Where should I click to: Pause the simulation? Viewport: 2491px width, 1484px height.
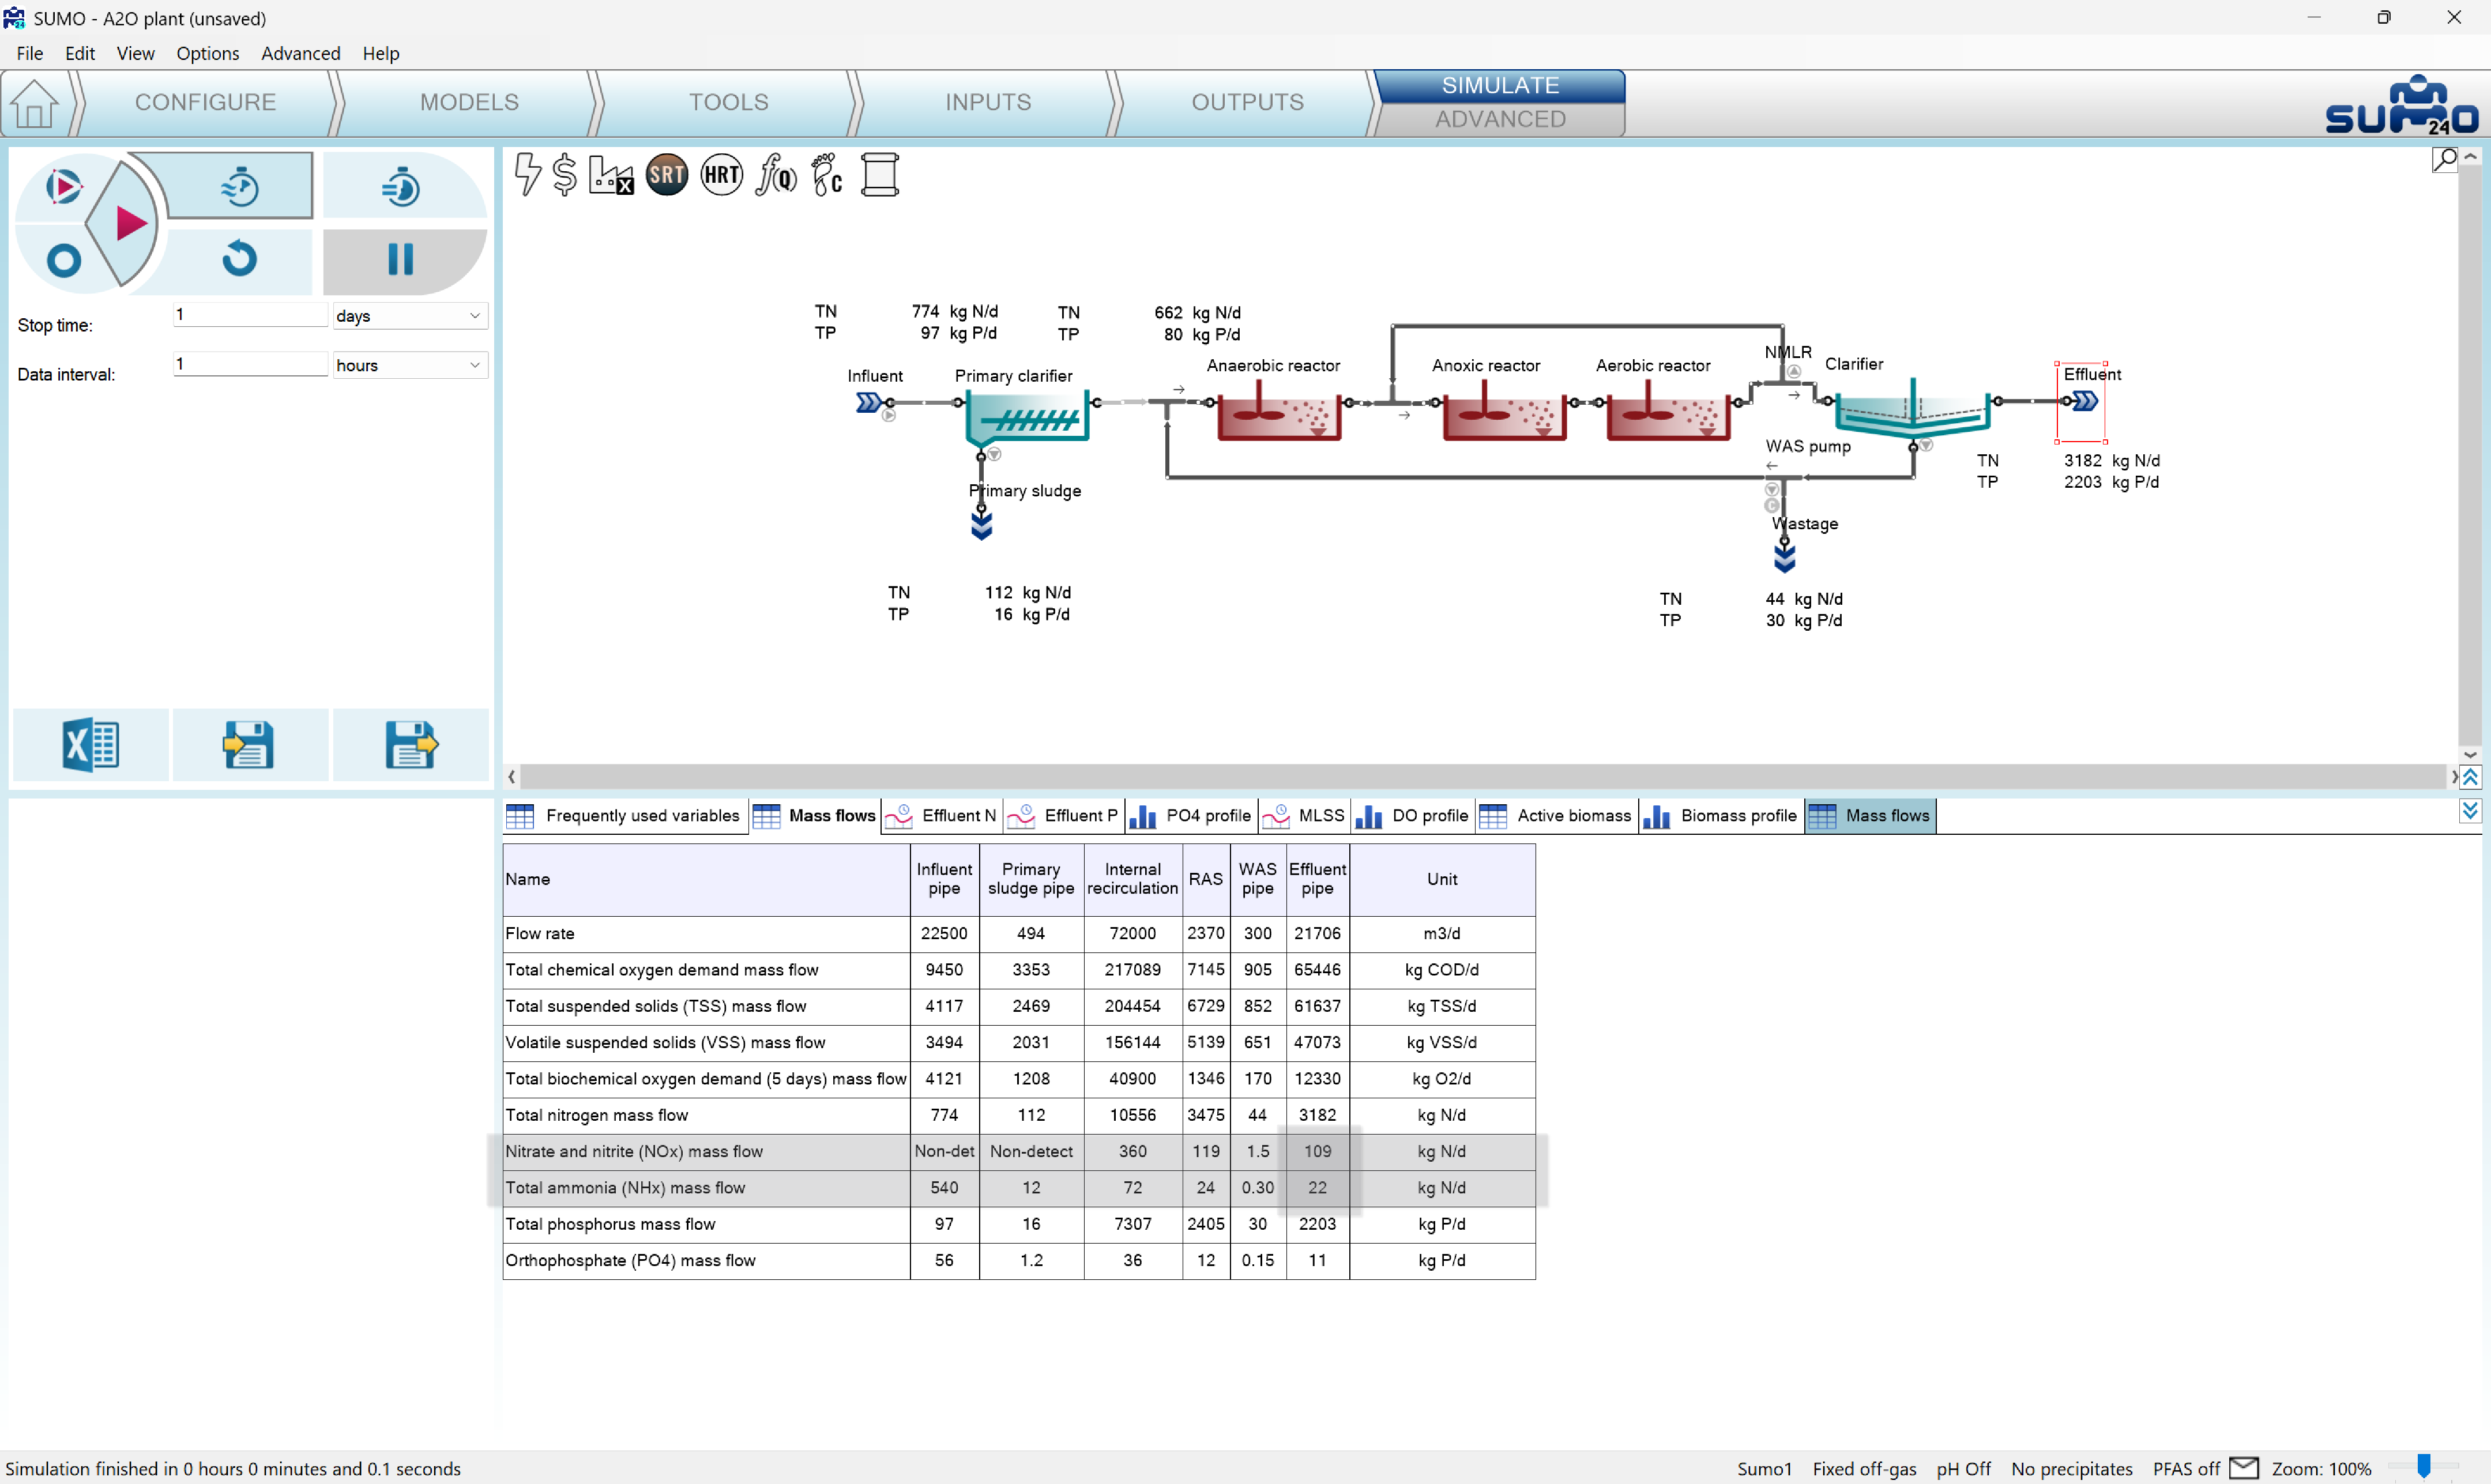(x=401, y=260)
